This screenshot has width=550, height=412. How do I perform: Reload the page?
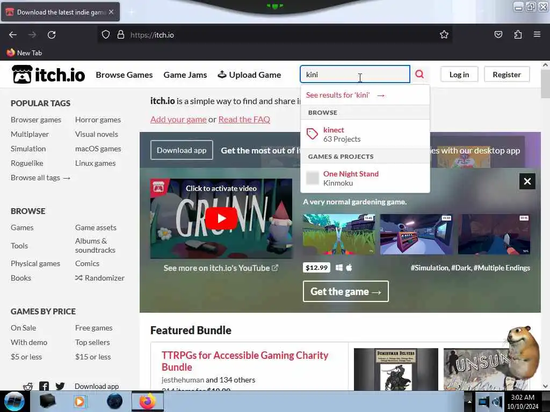point(52,35)
